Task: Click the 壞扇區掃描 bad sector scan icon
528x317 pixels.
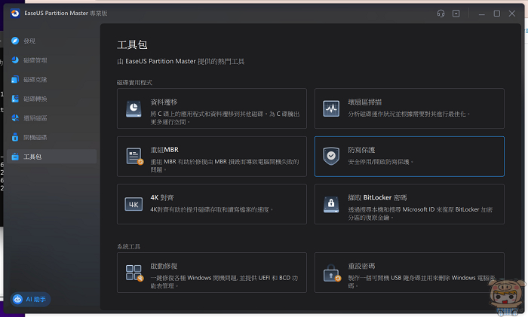Action: point(330,108)
